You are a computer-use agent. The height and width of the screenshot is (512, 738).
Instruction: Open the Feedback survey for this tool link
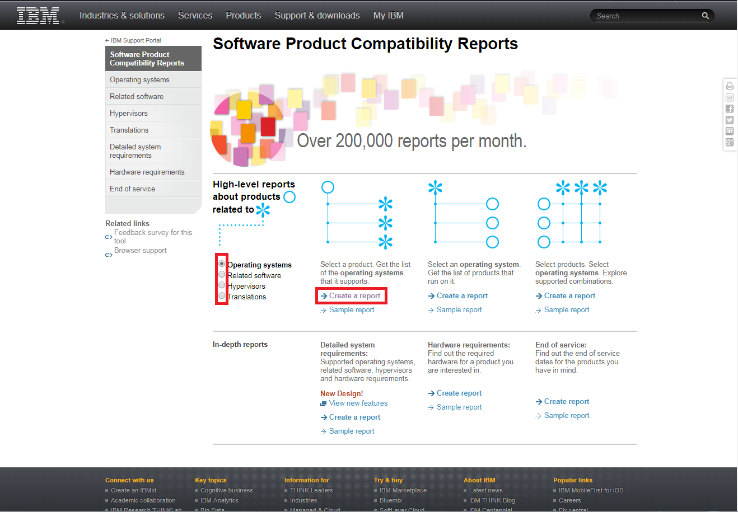tap(153, 237)
